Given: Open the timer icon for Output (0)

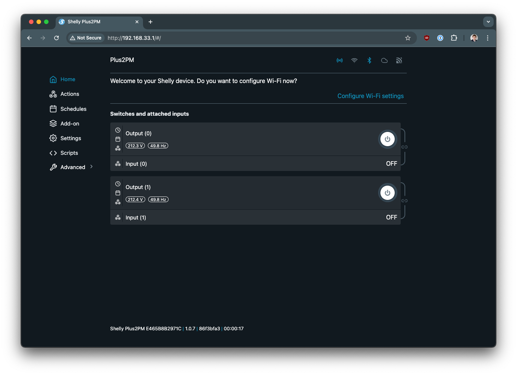Looking at the screenshot, I should 118,130.
